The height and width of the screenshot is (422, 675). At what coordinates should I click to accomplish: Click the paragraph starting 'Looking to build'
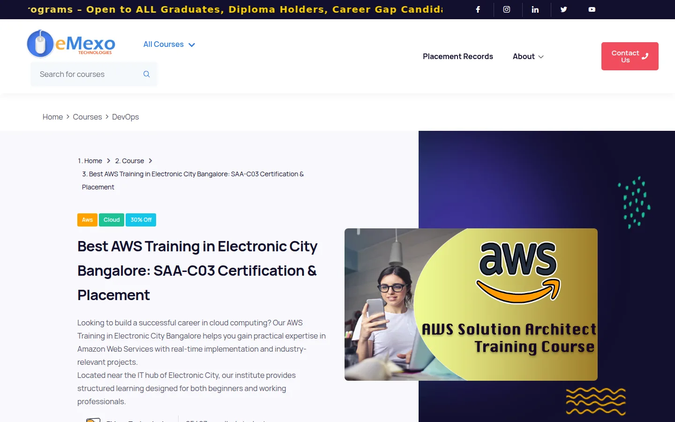pos(202,342)
